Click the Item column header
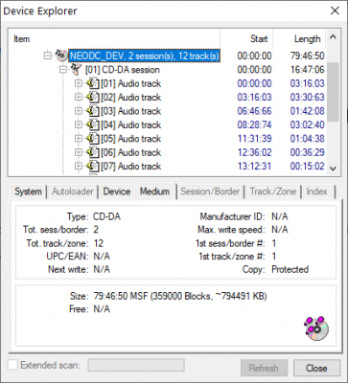 point(114,39)
